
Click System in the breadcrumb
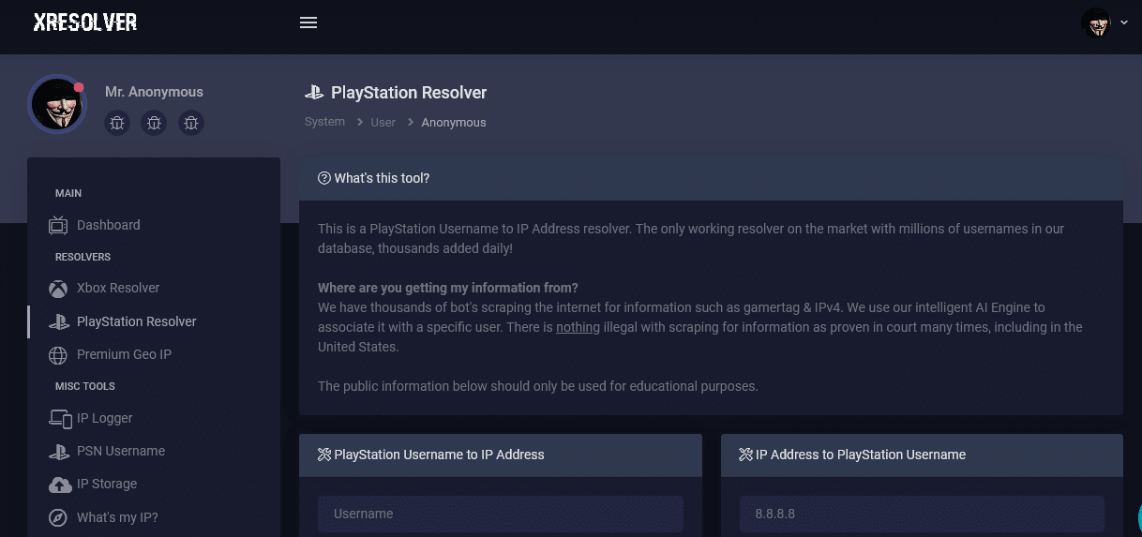click(324, 122)
